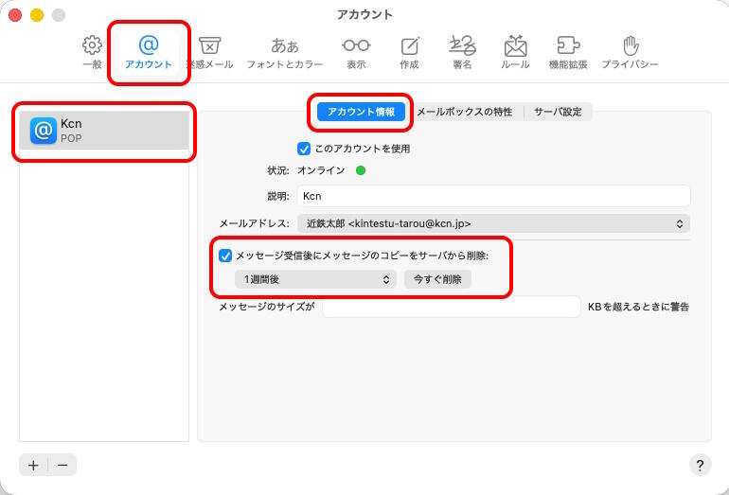The image size is (729, 495).
Task: Open the 1週間後 removal interval dropdown
Action: [315, 279]
